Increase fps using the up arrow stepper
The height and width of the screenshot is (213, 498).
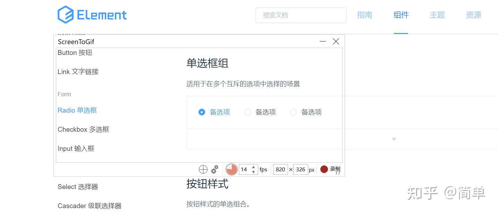[x=254, y=167]
